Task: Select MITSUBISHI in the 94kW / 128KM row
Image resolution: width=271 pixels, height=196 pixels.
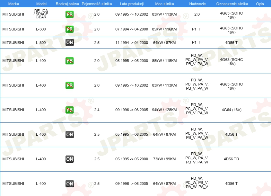Action: tap(13, 110)
